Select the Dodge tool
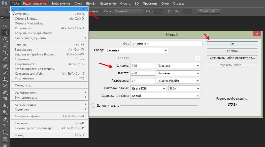This screenshot has height=147, width=265. click(5, 112)
